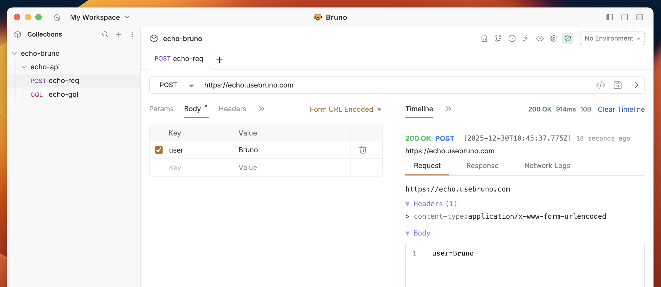The height and width of the screenshot is (287, 661).
Task: Open the No Environment dropdown
Action: (x=612, y=38)
